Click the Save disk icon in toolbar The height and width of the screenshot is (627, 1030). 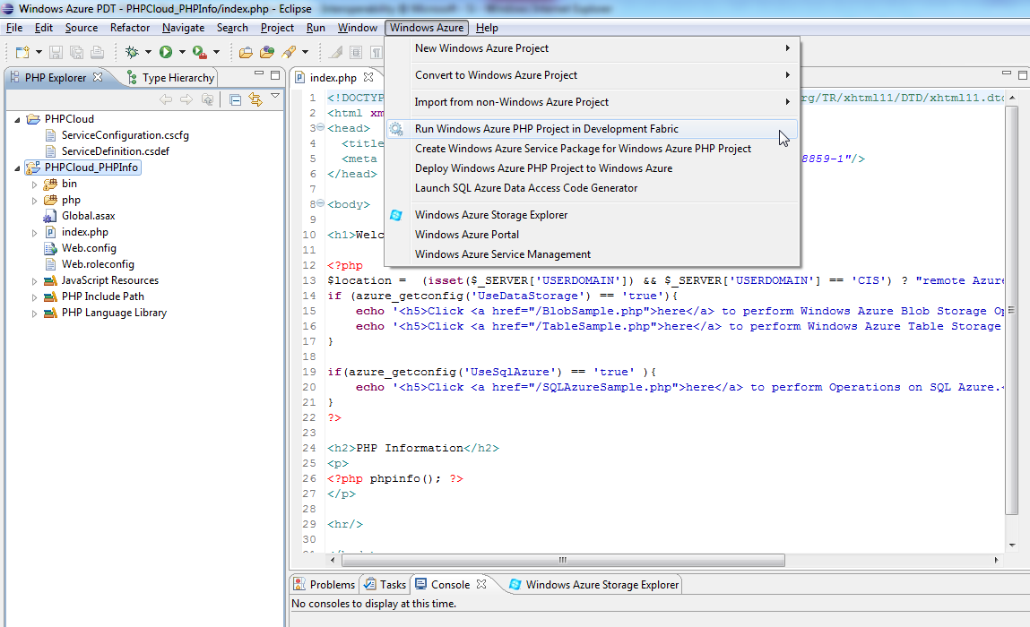[x=56, y=52]
